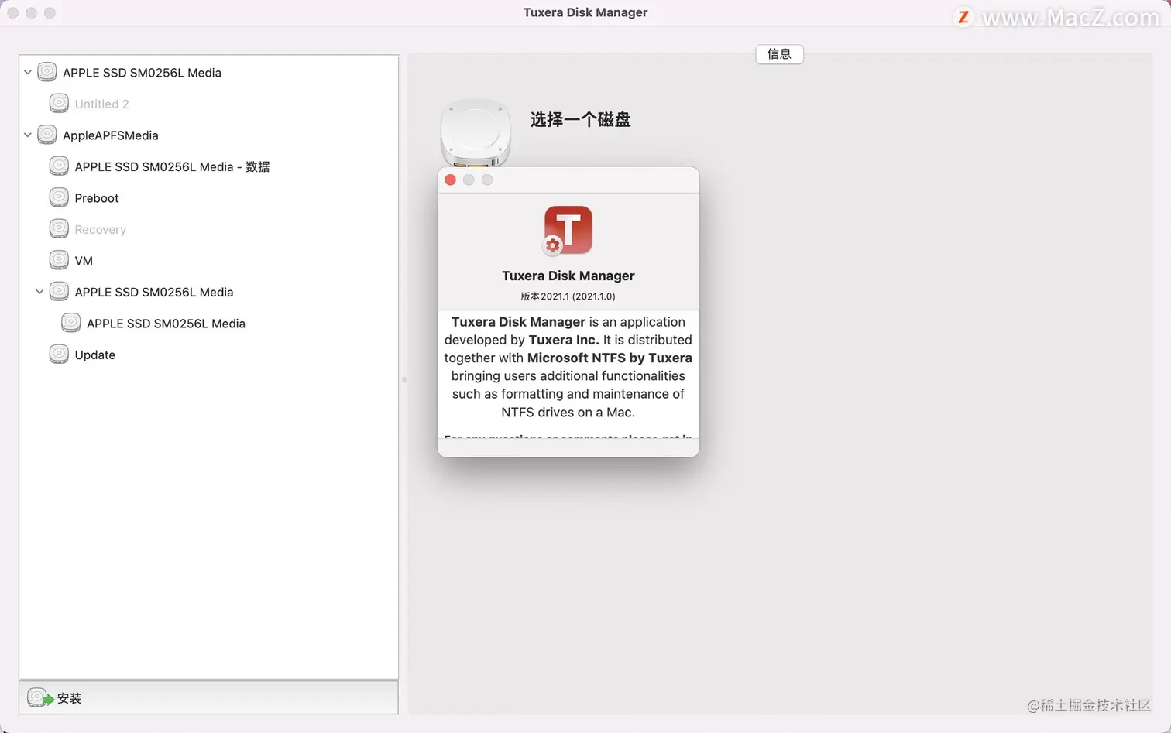Click the 选择一个磁盘 heading text

[580, 119]
